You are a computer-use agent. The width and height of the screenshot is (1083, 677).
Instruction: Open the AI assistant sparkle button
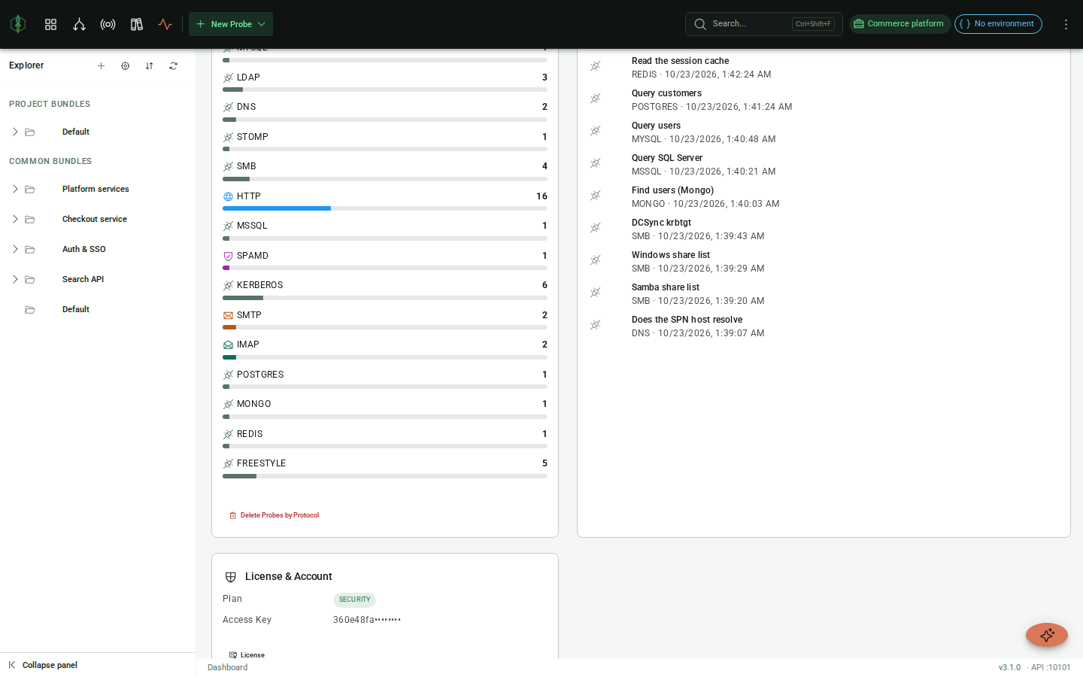[x=1047, y=635]
